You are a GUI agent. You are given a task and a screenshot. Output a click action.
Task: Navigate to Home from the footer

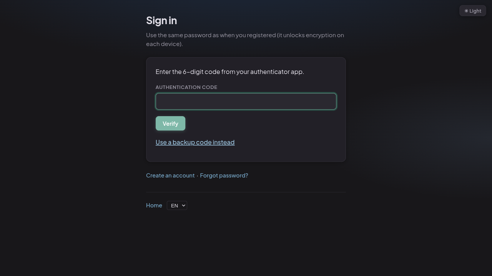(154, 205)
